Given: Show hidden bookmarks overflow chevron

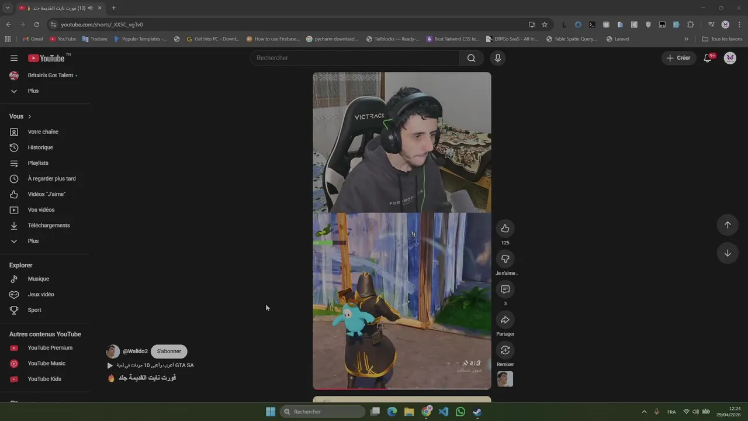Looking at the screenshot, I should pyautogui.click(x=686, y=39).
